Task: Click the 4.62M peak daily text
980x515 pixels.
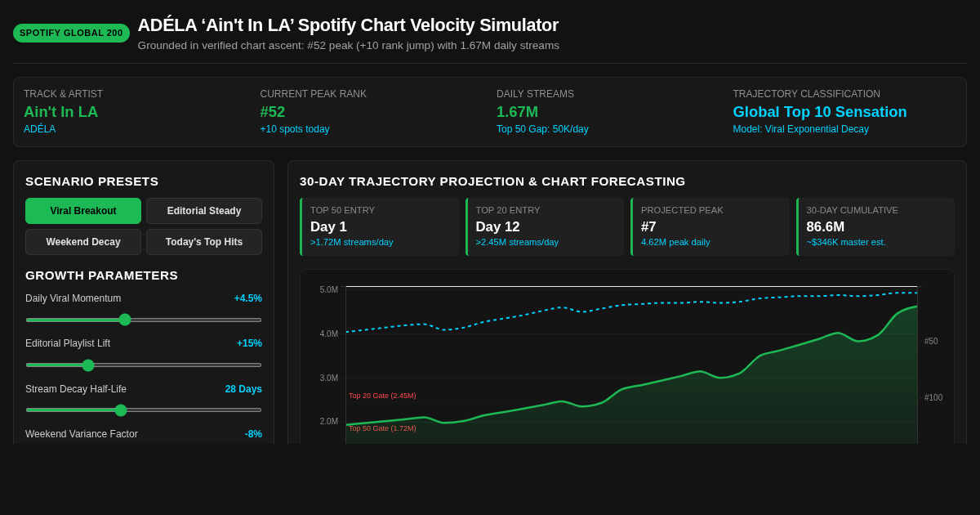Action: [675, 242]
